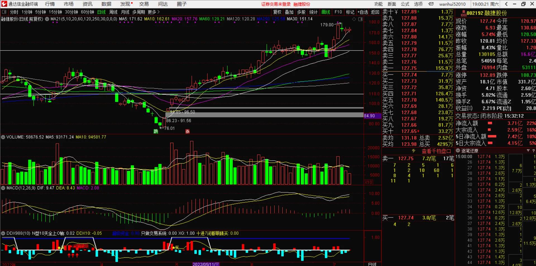The image size is (536, 266).
Task: Click the 2022/05/11 date marker on the timeline
Action: tap(206, 264)
